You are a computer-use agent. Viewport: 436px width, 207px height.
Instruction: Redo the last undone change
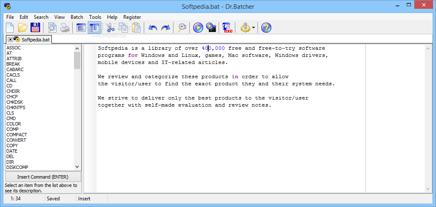[166, 28]
